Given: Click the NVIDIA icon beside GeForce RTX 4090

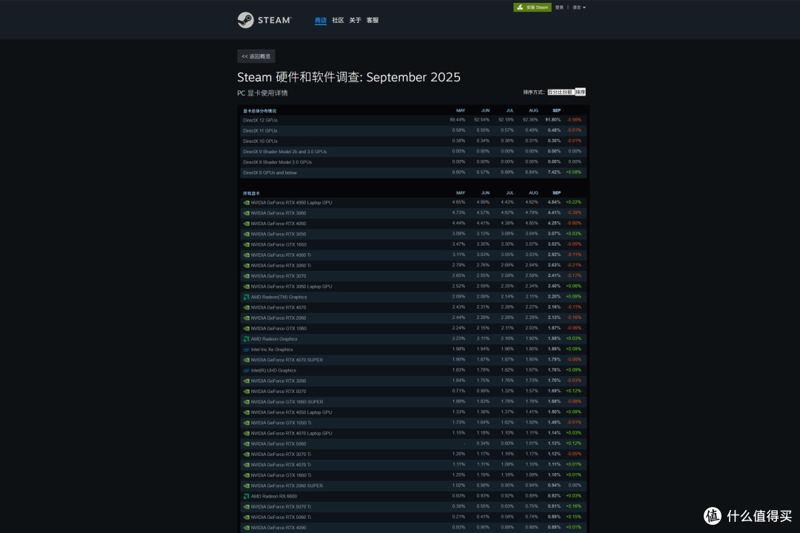Looking at the screenshot, I should pyautogui.click(x=247, y=527).
